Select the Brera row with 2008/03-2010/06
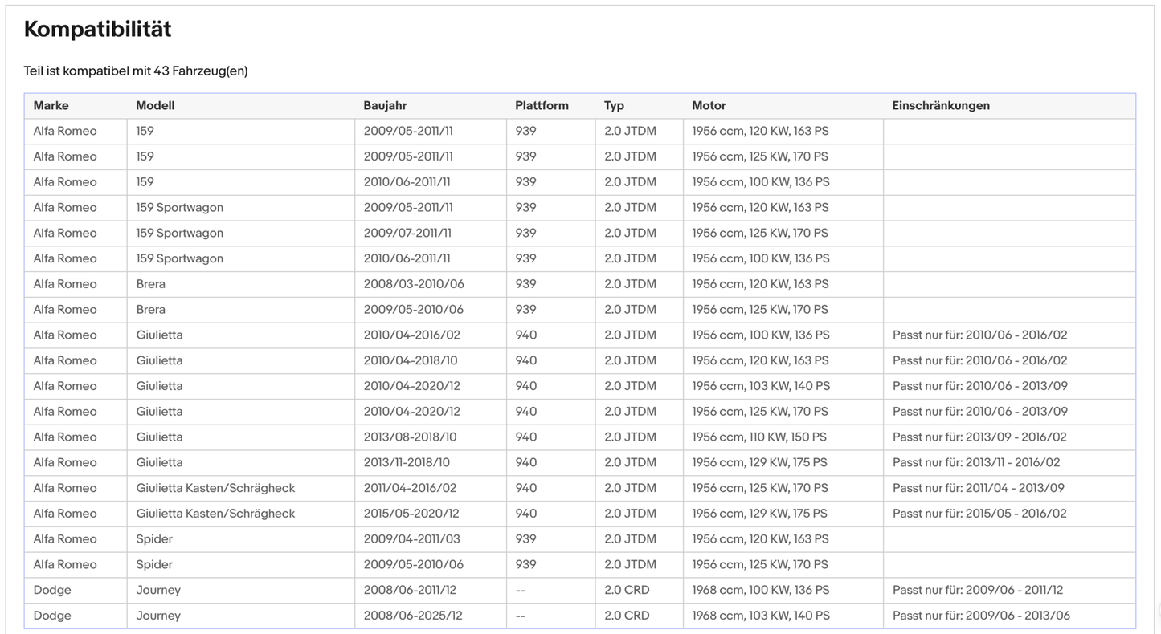Image resolution: width=1161 pixels, height=634 pixels. click(580, 284)
